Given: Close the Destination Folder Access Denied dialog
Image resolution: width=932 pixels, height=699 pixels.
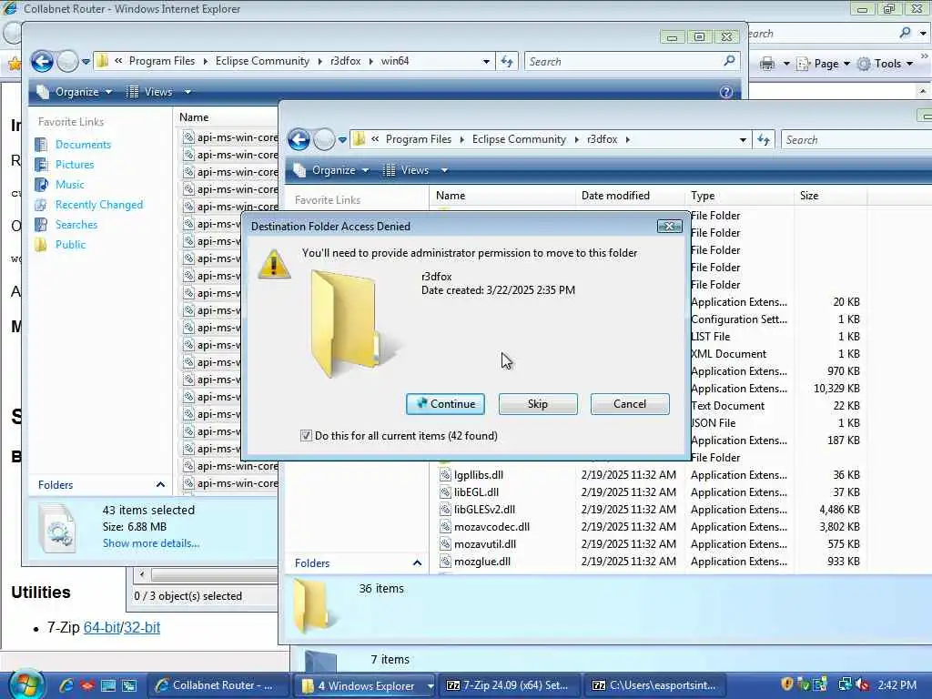Looking at the screenshot, I should click(669, 227).
